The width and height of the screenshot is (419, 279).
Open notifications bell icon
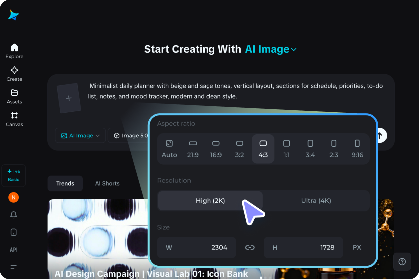13,215
